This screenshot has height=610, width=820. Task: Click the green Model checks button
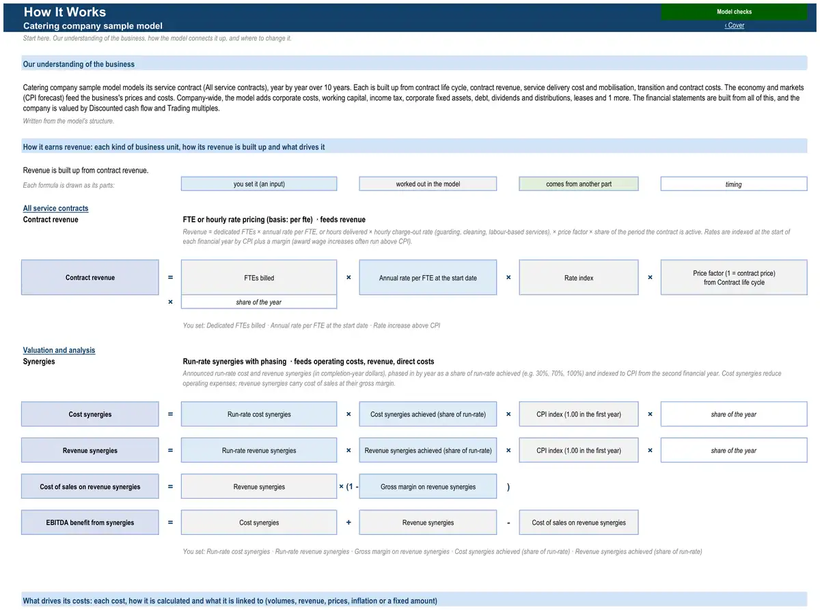[734, 12]
